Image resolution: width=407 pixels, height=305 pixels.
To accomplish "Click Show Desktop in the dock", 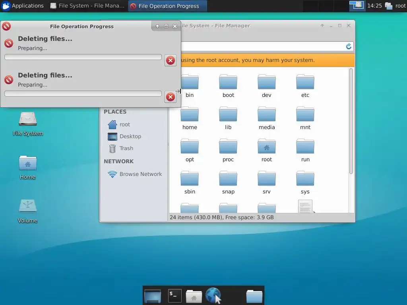I will coord(152,296).
